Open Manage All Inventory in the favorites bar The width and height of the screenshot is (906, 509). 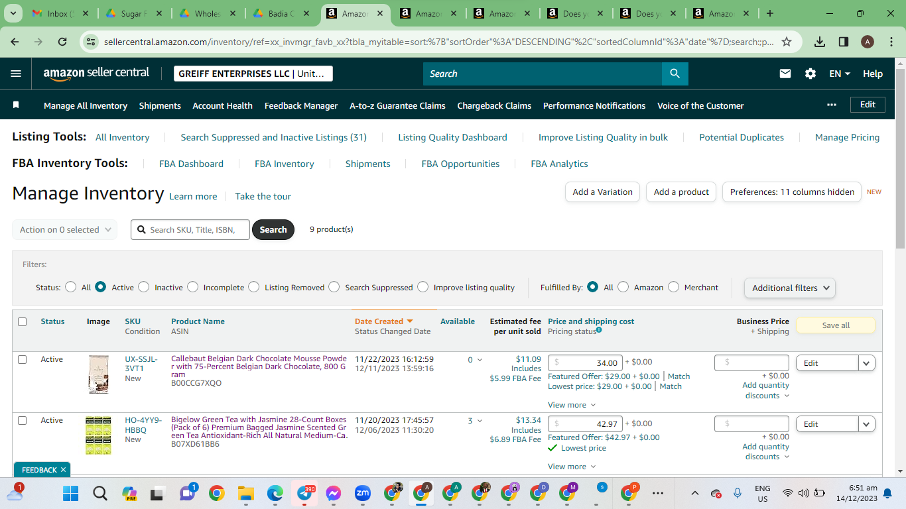(x=86, y=105)
